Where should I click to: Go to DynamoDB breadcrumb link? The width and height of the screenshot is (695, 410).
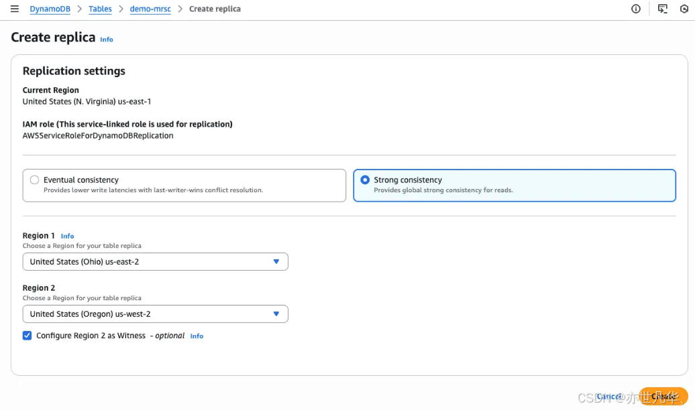[x=50, y=9]
